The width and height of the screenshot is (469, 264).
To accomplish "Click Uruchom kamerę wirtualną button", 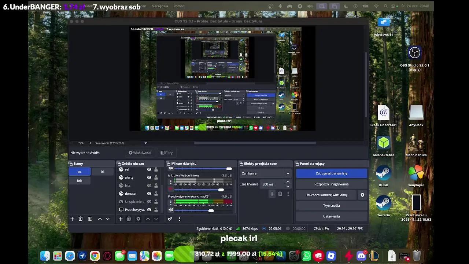I will (326, 195).
